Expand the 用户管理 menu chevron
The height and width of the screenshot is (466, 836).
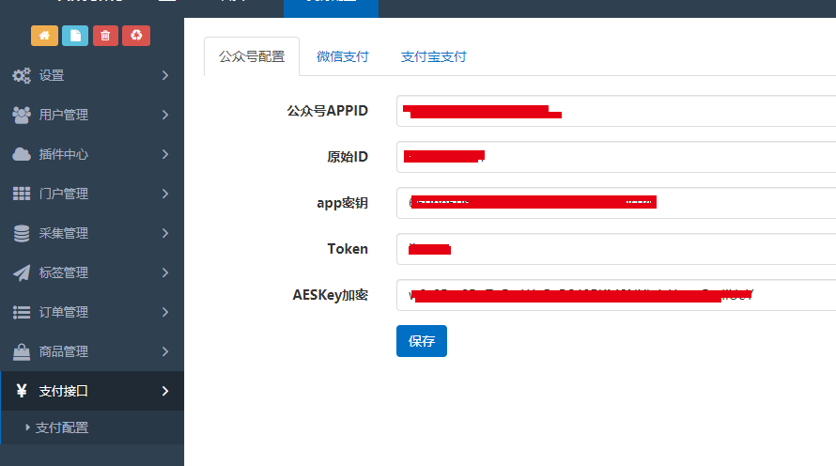(x=165, y=115)
